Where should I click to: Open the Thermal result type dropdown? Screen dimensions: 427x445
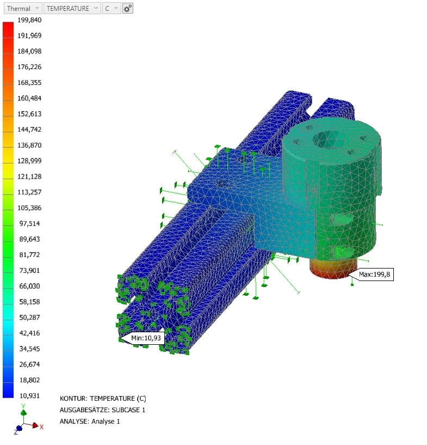tap(22, 9)
